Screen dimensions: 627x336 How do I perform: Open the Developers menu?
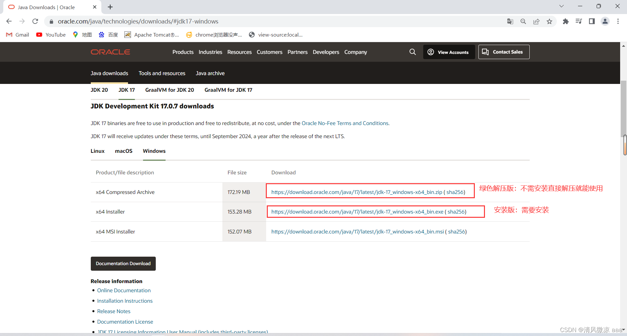pos(326,52)
